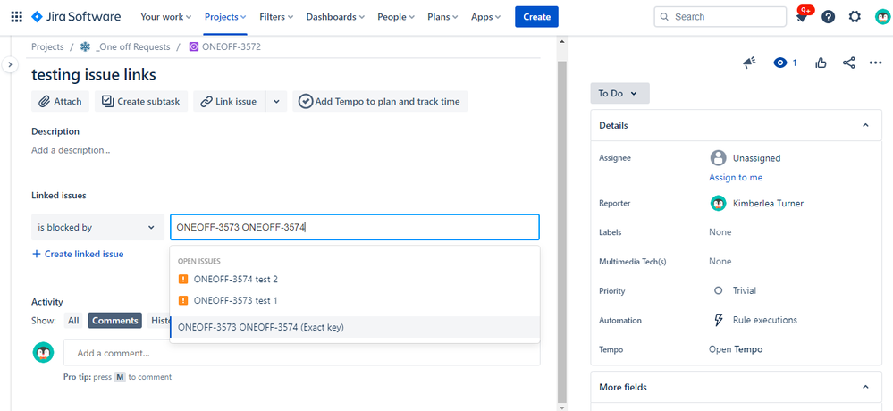
Task: Click the Attach paperclip button
Action: point(61,101)
